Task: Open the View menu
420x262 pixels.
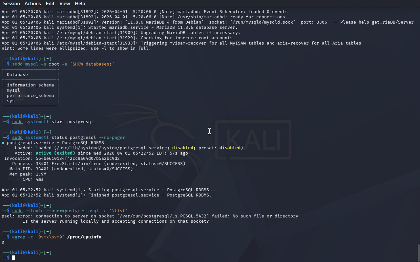Action: point(65,4)
